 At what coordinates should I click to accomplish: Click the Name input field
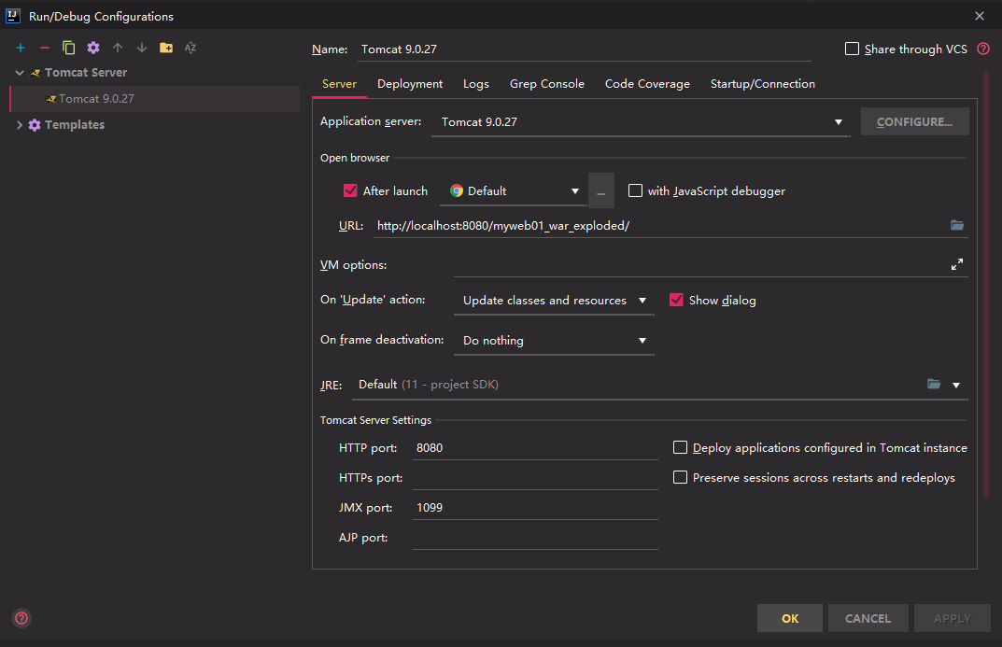584,49
